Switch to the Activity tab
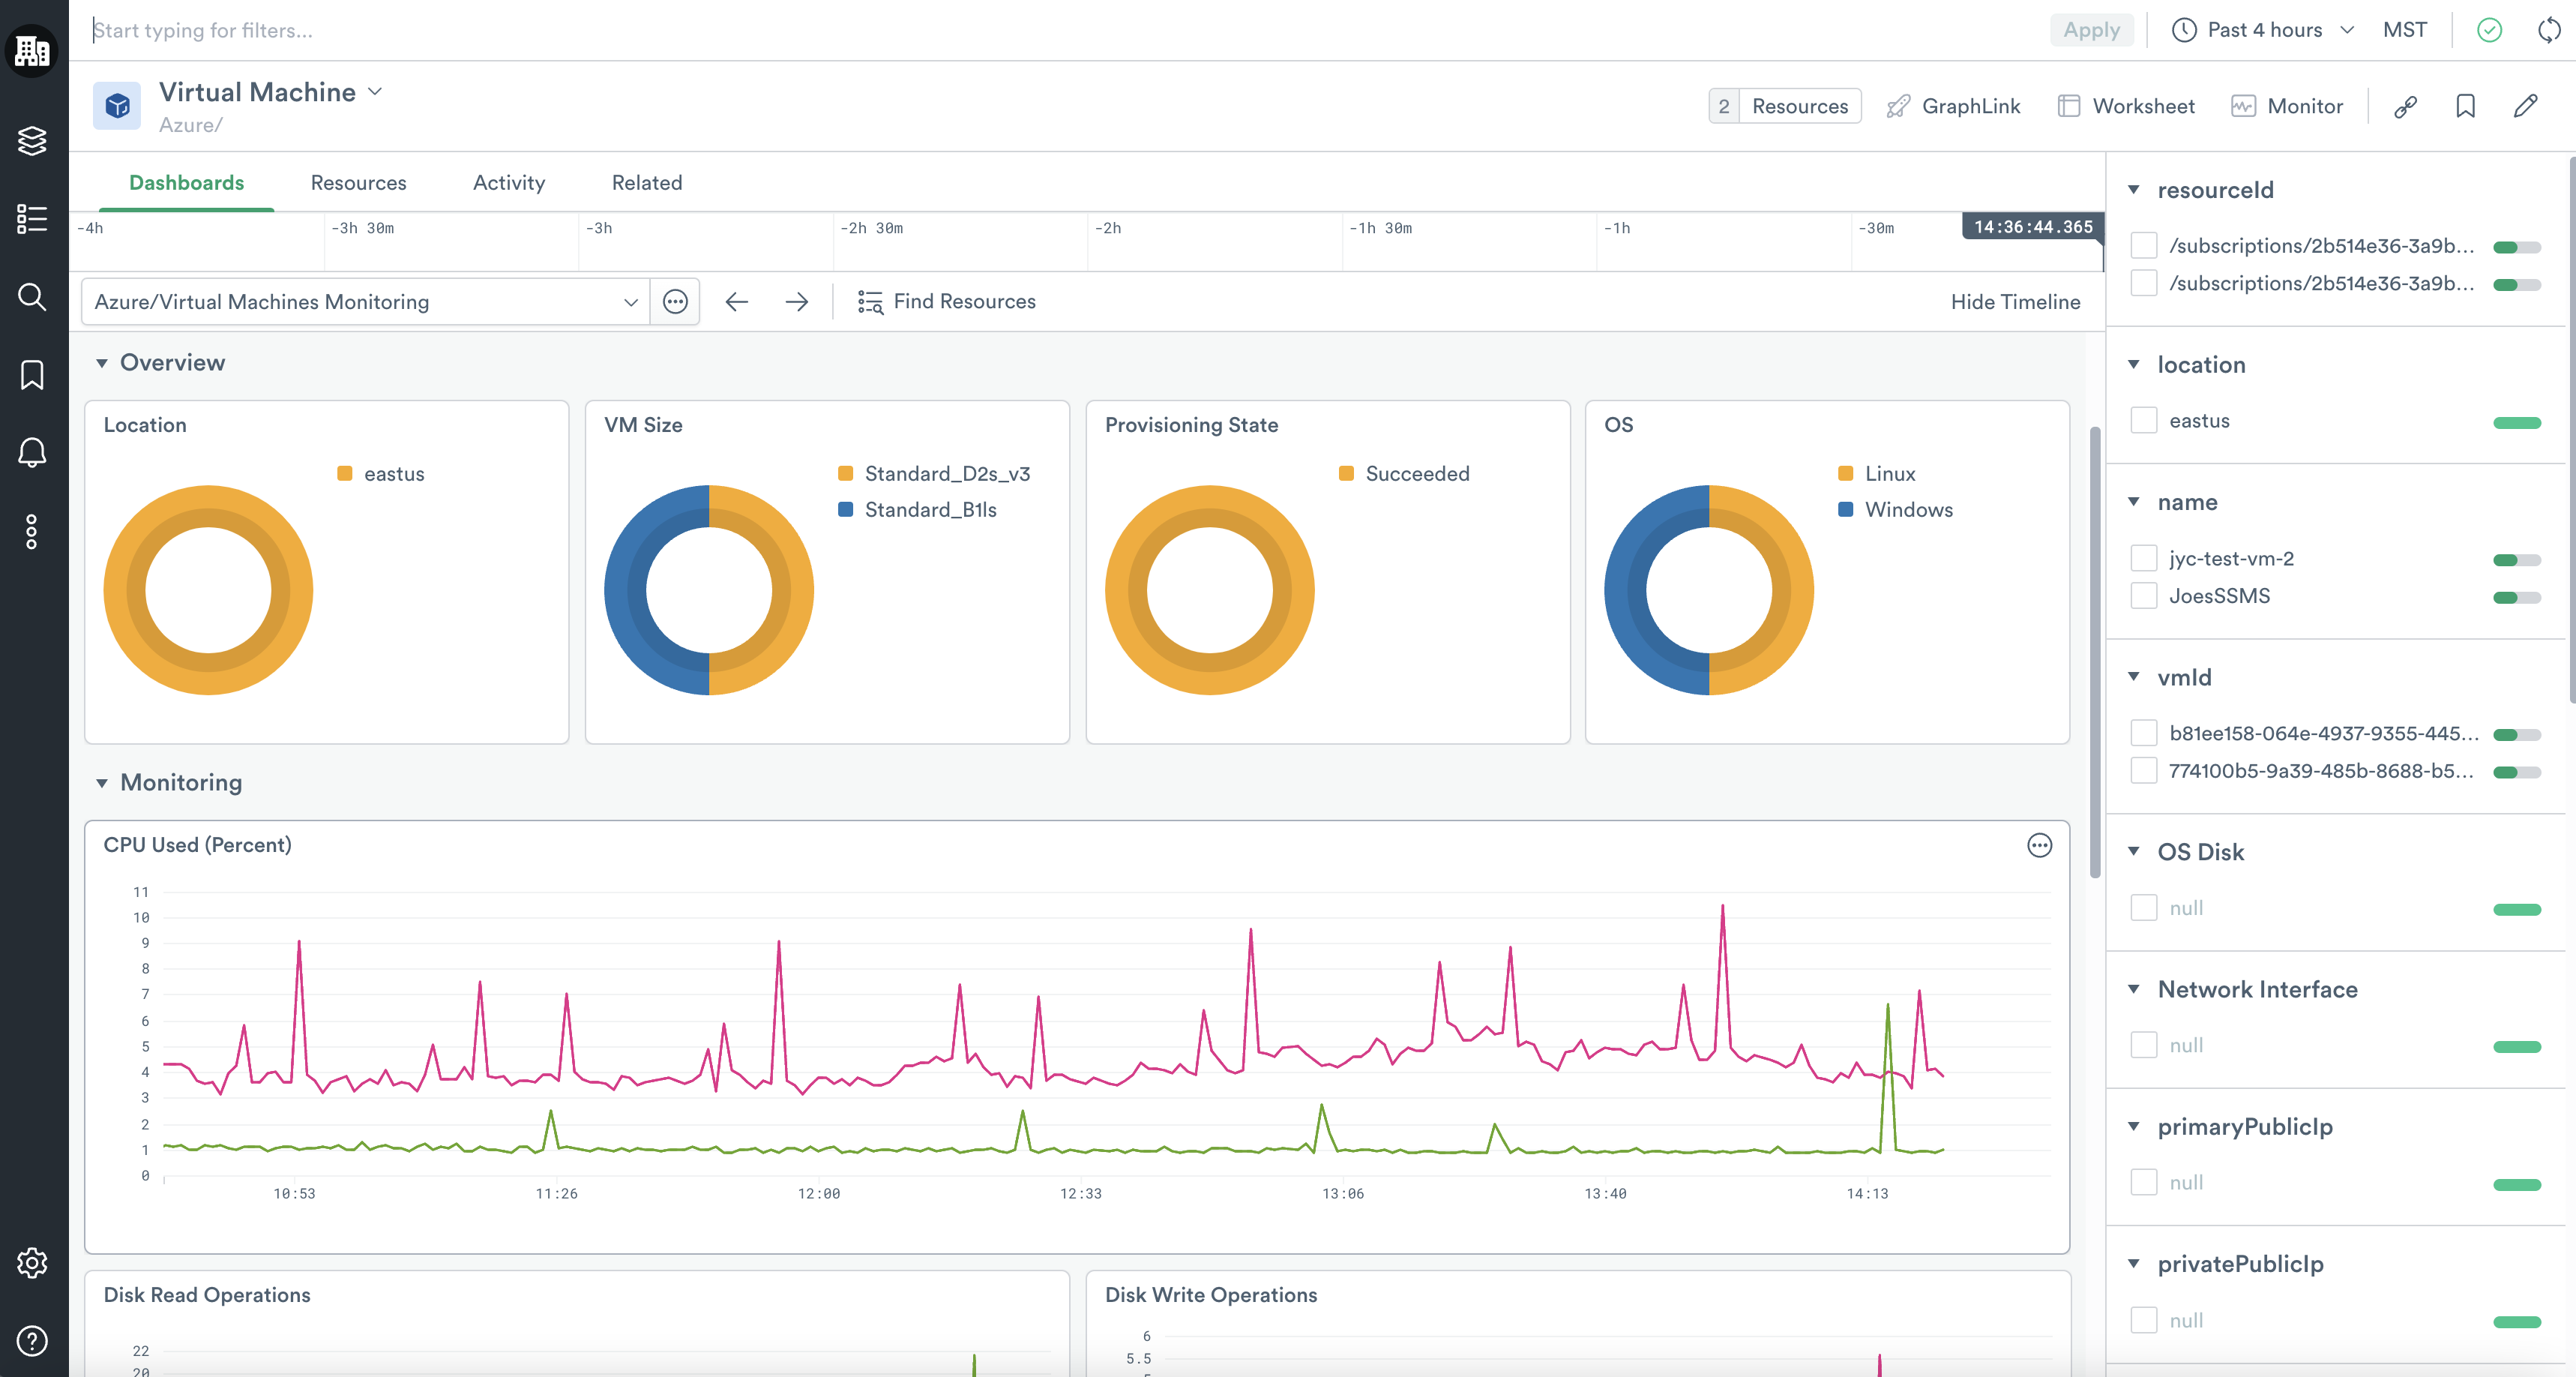2576x1377 pixels. (509, 183)
